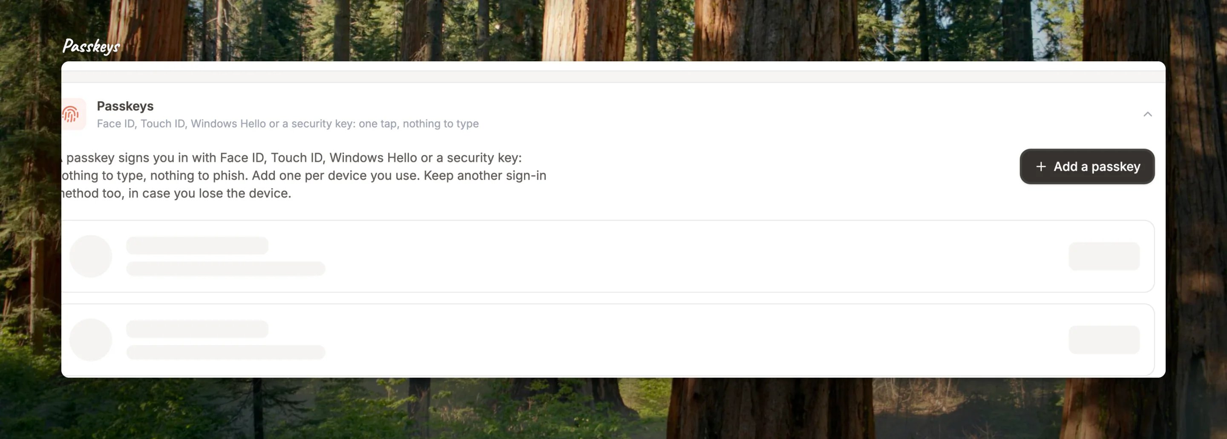Select the lower loading passkey card
Screen dimensions: 1227x439
(608, 340)
